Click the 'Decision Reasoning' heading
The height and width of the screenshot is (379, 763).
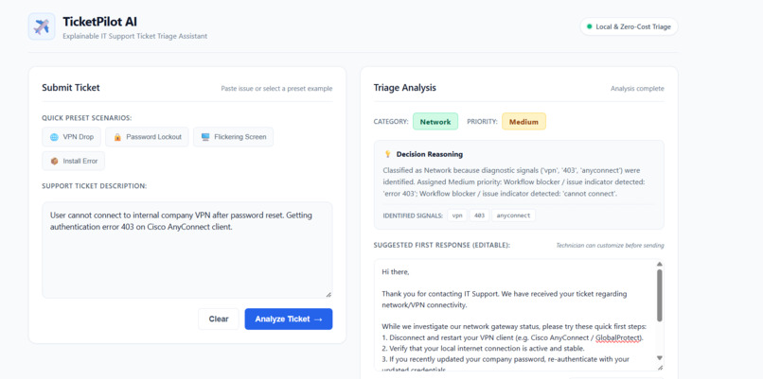[x=430, y=154]
